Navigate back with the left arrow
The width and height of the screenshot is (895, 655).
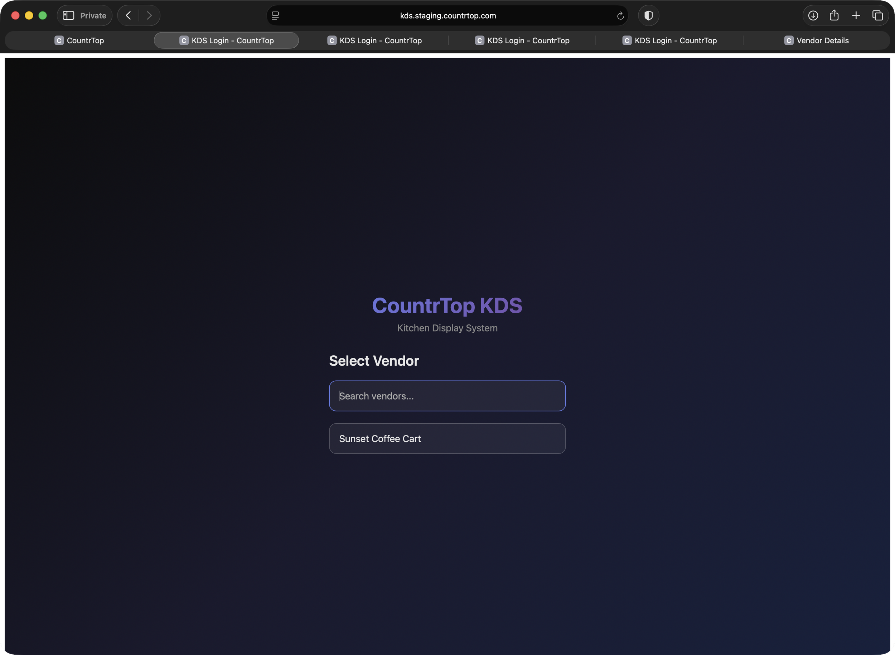click(128, 15)
